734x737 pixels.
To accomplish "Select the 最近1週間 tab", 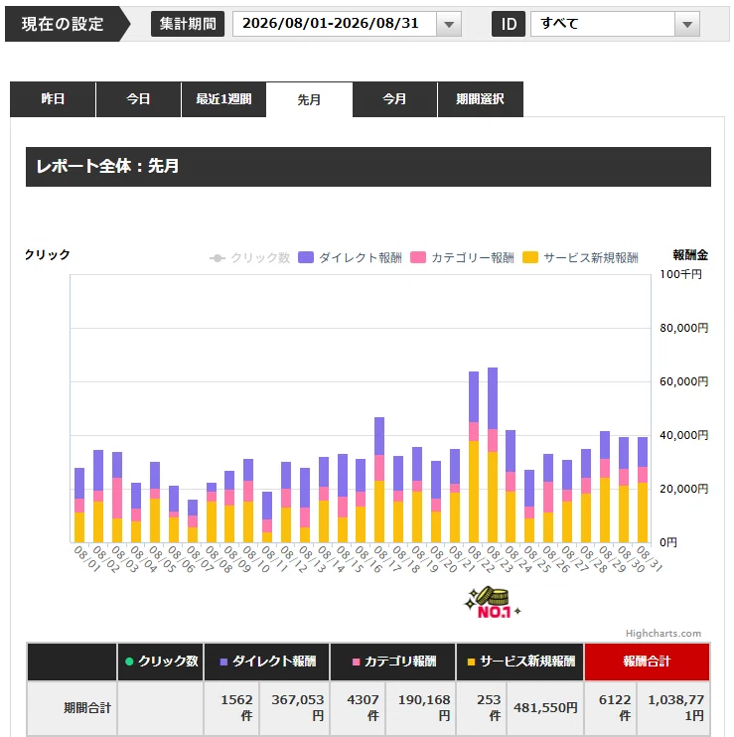I will [223, 99].
